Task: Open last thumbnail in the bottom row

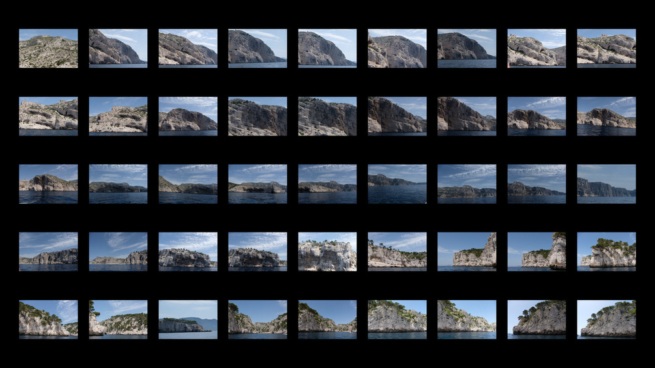Action: (x=607, y=320)
